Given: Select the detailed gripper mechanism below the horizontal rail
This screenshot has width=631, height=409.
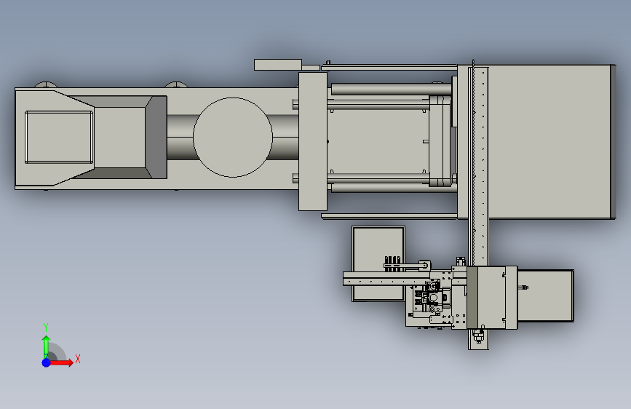Looking at the screenshot, I should pyautogui.click(x=432, y=298).
